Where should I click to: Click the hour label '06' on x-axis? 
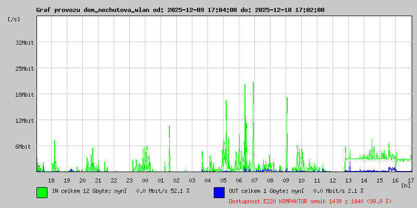pos(239,180)
